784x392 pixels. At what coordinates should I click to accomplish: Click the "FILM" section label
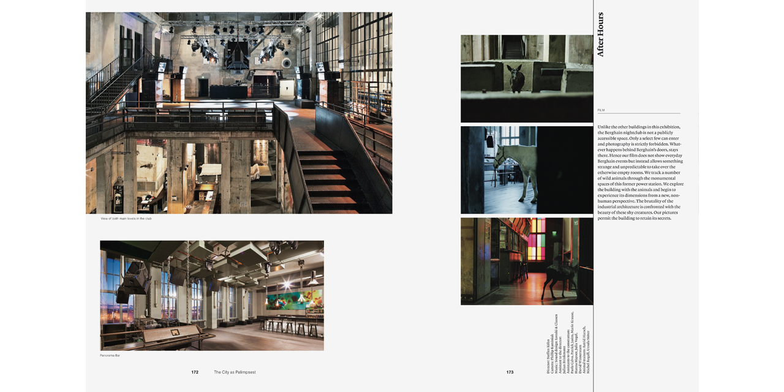[x=601, y=110]
